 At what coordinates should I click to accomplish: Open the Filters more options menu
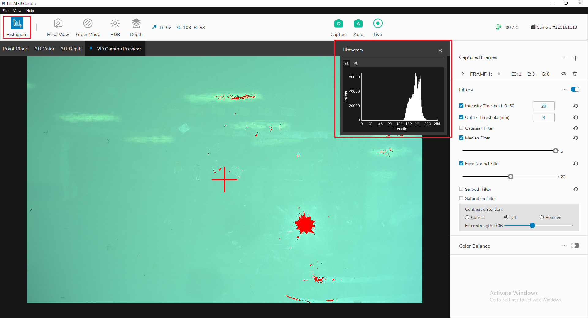(x=564, y=90)
